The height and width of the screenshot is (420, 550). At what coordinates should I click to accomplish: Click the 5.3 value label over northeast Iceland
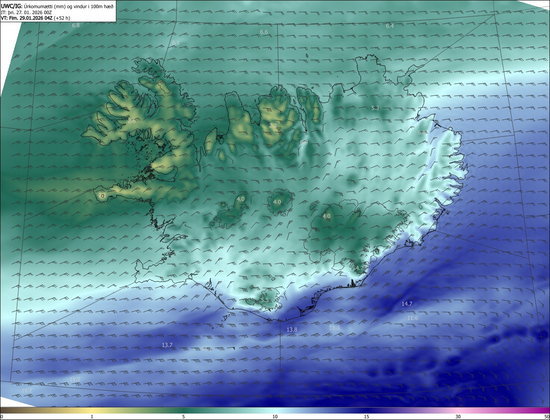pyautogui.click(x=375, y=108)
